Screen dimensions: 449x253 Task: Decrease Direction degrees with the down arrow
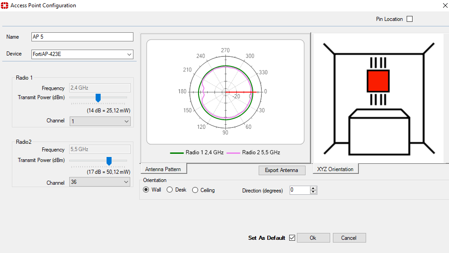314,192
